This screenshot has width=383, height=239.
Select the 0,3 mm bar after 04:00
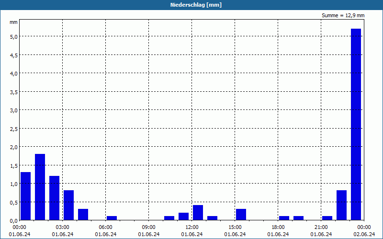point(83,215)
